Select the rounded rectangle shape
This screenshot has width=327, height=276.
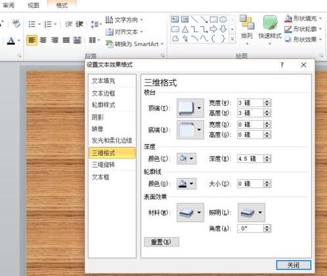(x=175, y=29)
